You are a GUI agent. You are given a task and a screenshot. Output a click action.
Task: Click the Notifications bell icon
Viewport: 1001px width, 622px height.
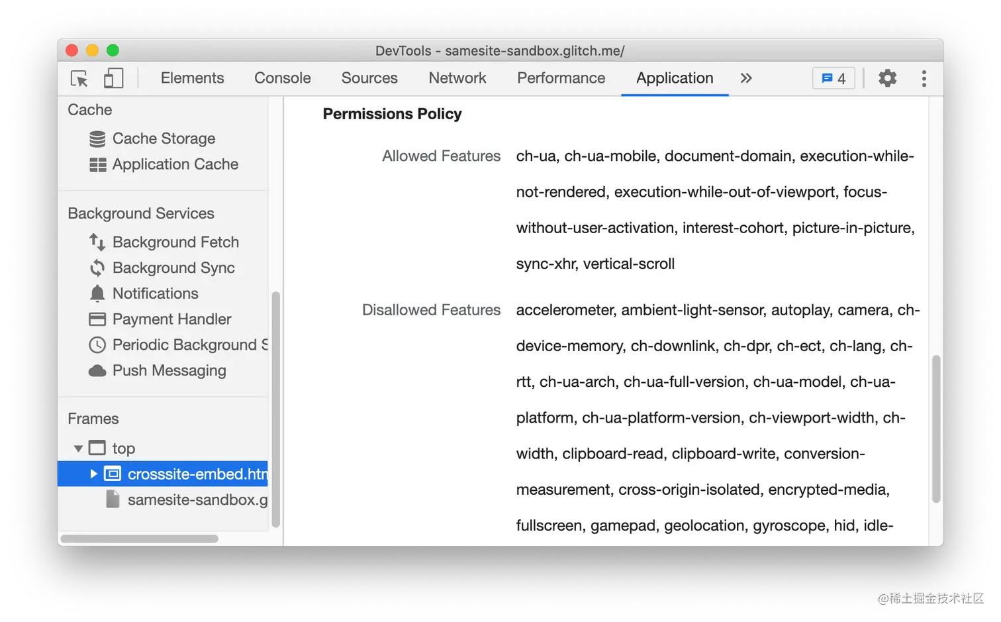click(97, 293)
